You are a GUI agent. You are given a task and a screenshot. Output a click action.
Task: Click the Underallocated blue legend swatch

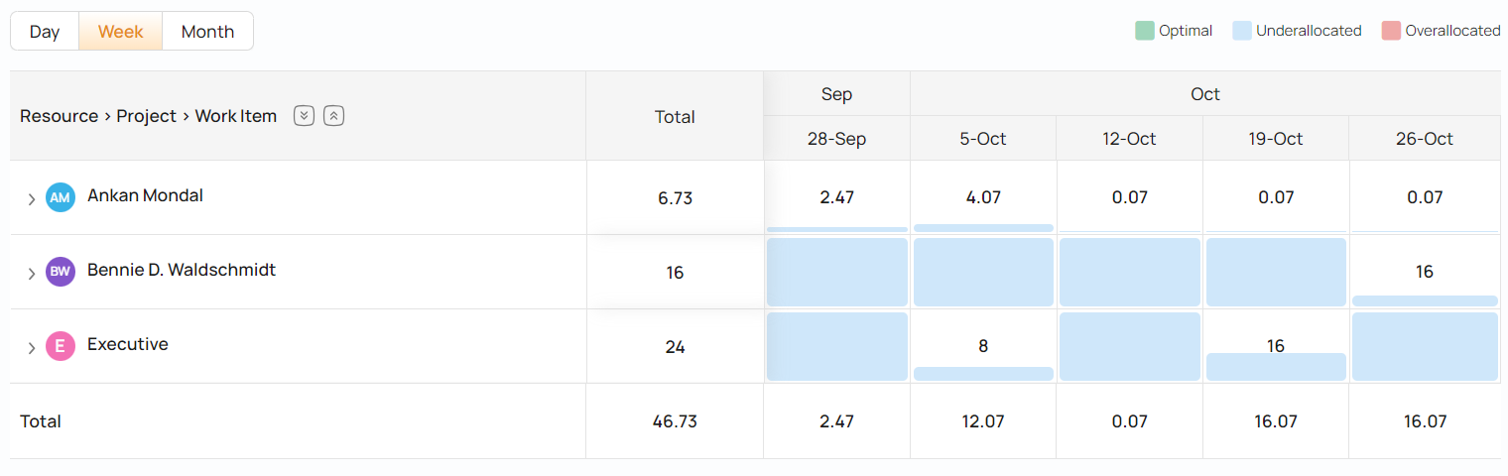[1242, 31]
